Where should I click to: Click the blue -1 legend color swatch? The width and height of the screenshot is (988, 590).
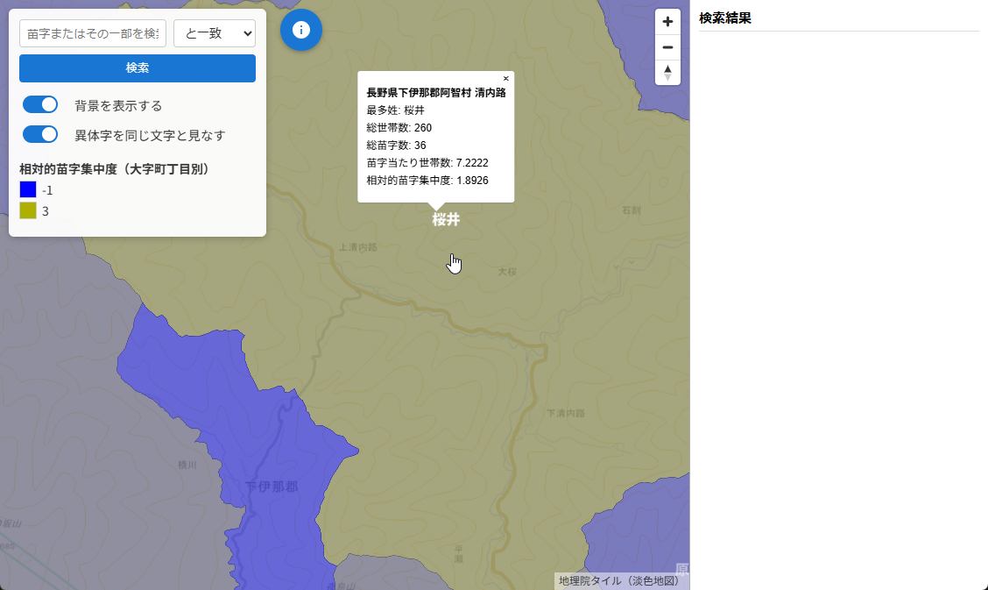coord(27,189)
